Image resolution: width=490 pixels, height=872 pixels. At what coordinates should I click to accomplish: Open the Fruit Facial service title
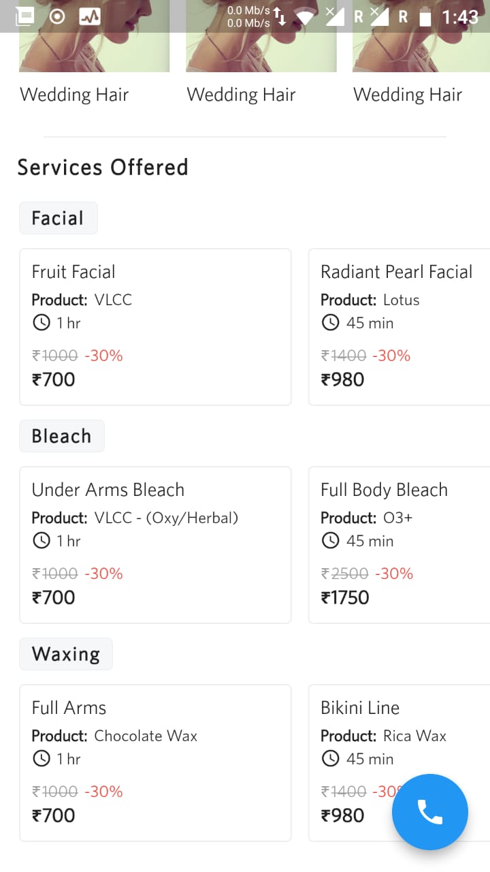(73, 272)
